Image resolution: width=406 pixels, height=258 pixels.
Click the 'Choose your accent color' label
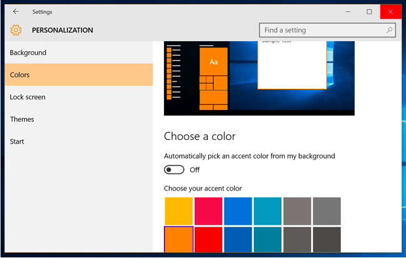[x=203, y=189]
